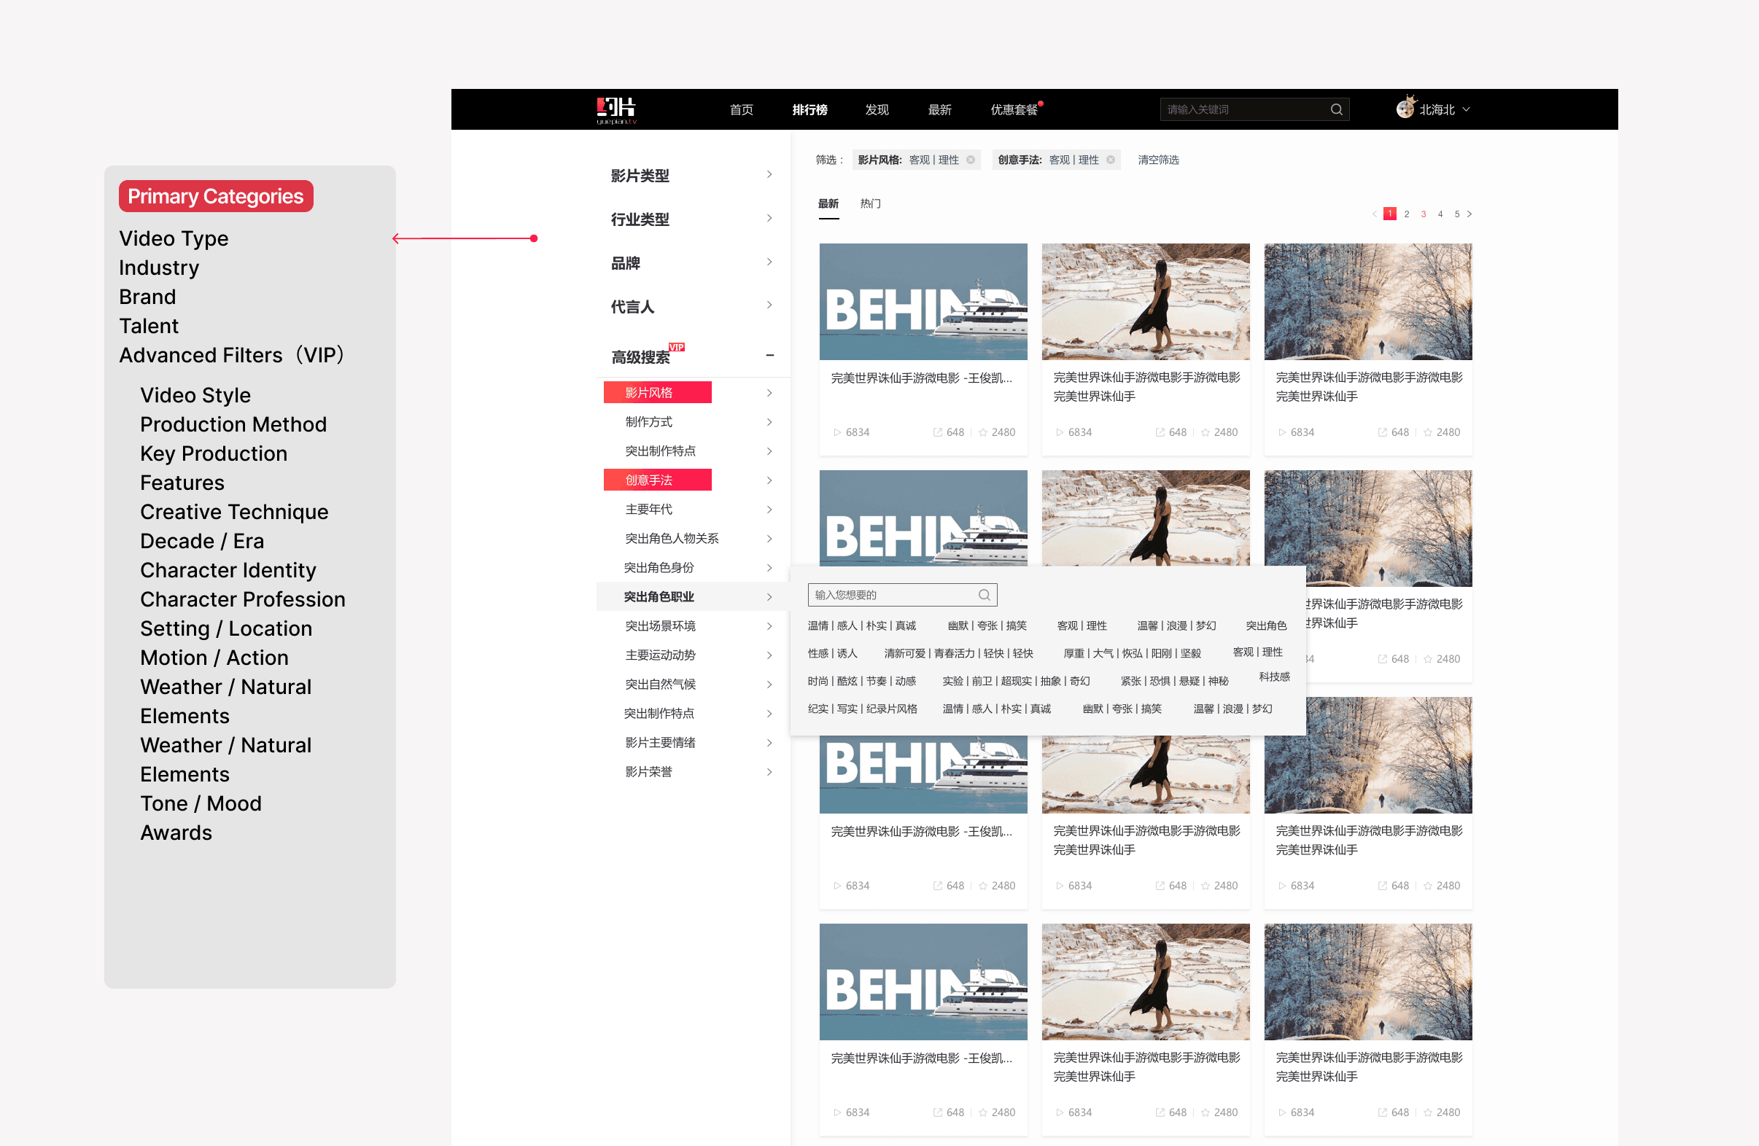Remove 创意手法 filter tag
Image resolution: width=1759 pixels, height=1146 pixels.
point(1110,160)
